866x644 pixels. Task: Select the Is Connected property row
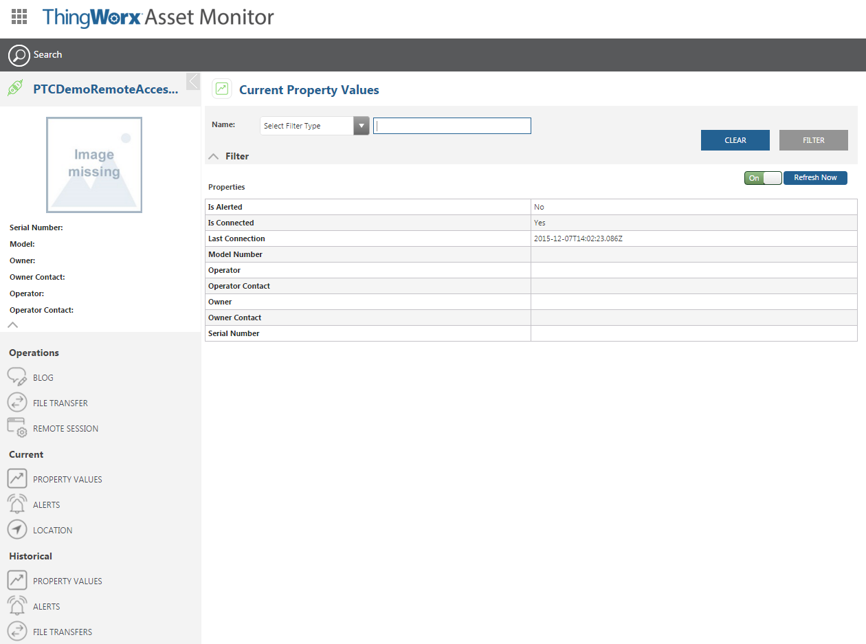531,223
